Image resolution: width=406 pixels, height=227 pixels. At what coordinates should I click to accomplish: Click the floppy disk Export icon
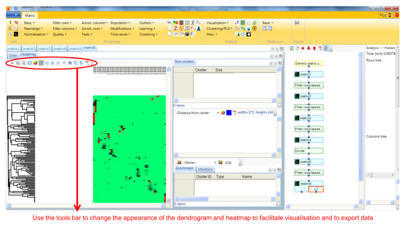tap(297, 23)
